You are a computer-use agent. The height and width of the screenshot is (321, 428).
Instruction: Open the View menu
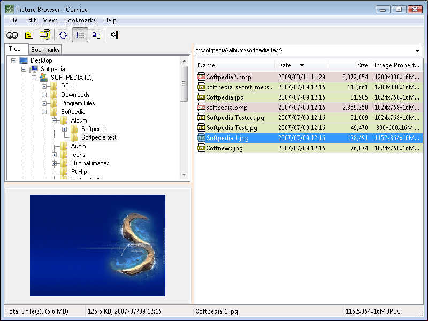[50, 20]
